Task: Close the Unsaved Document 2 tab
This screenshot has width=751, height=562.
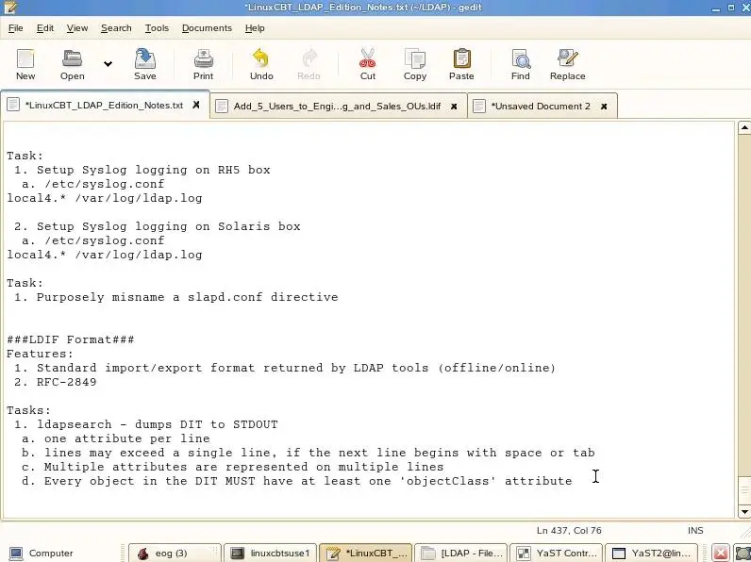Action: 604,107
